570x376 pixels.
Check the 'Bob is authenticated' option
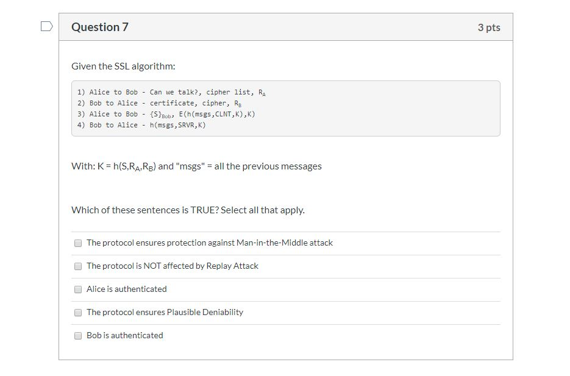[78, 335]
